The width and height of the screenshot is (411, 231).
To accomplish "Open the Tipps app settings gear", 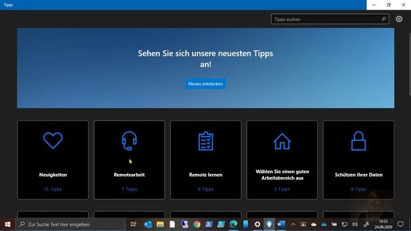I will (399, 19).
